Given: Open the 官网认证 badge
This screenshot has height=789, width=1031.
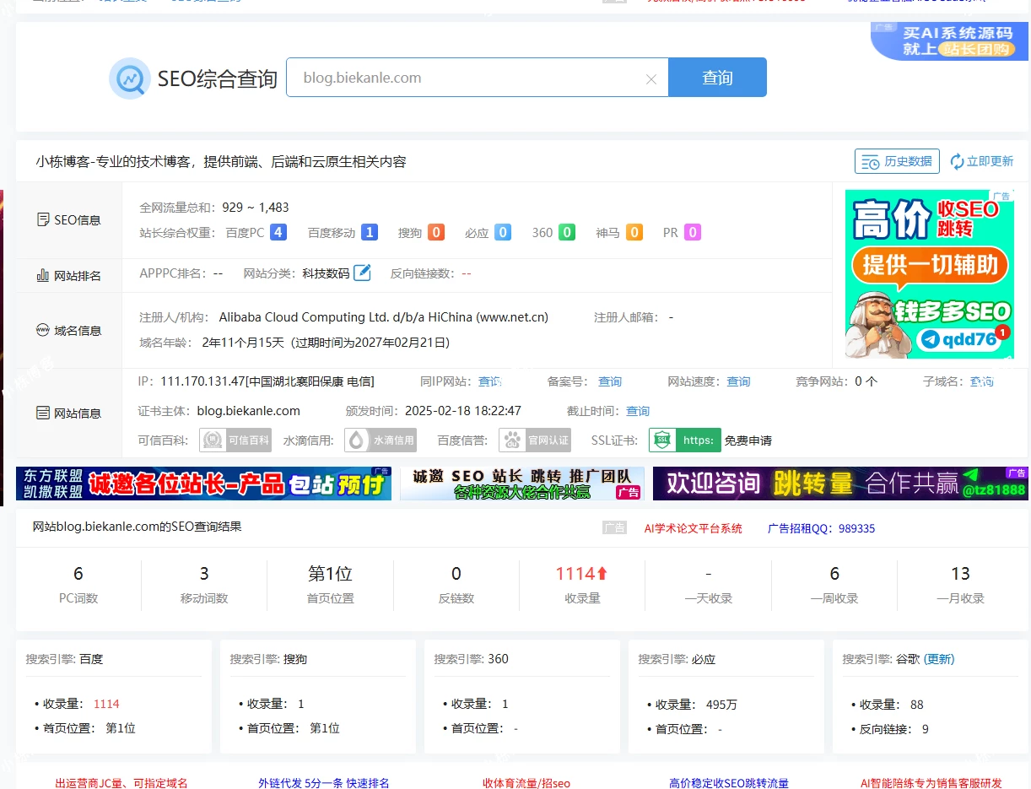Looking at the screenshot, I should tap(534, 440).
